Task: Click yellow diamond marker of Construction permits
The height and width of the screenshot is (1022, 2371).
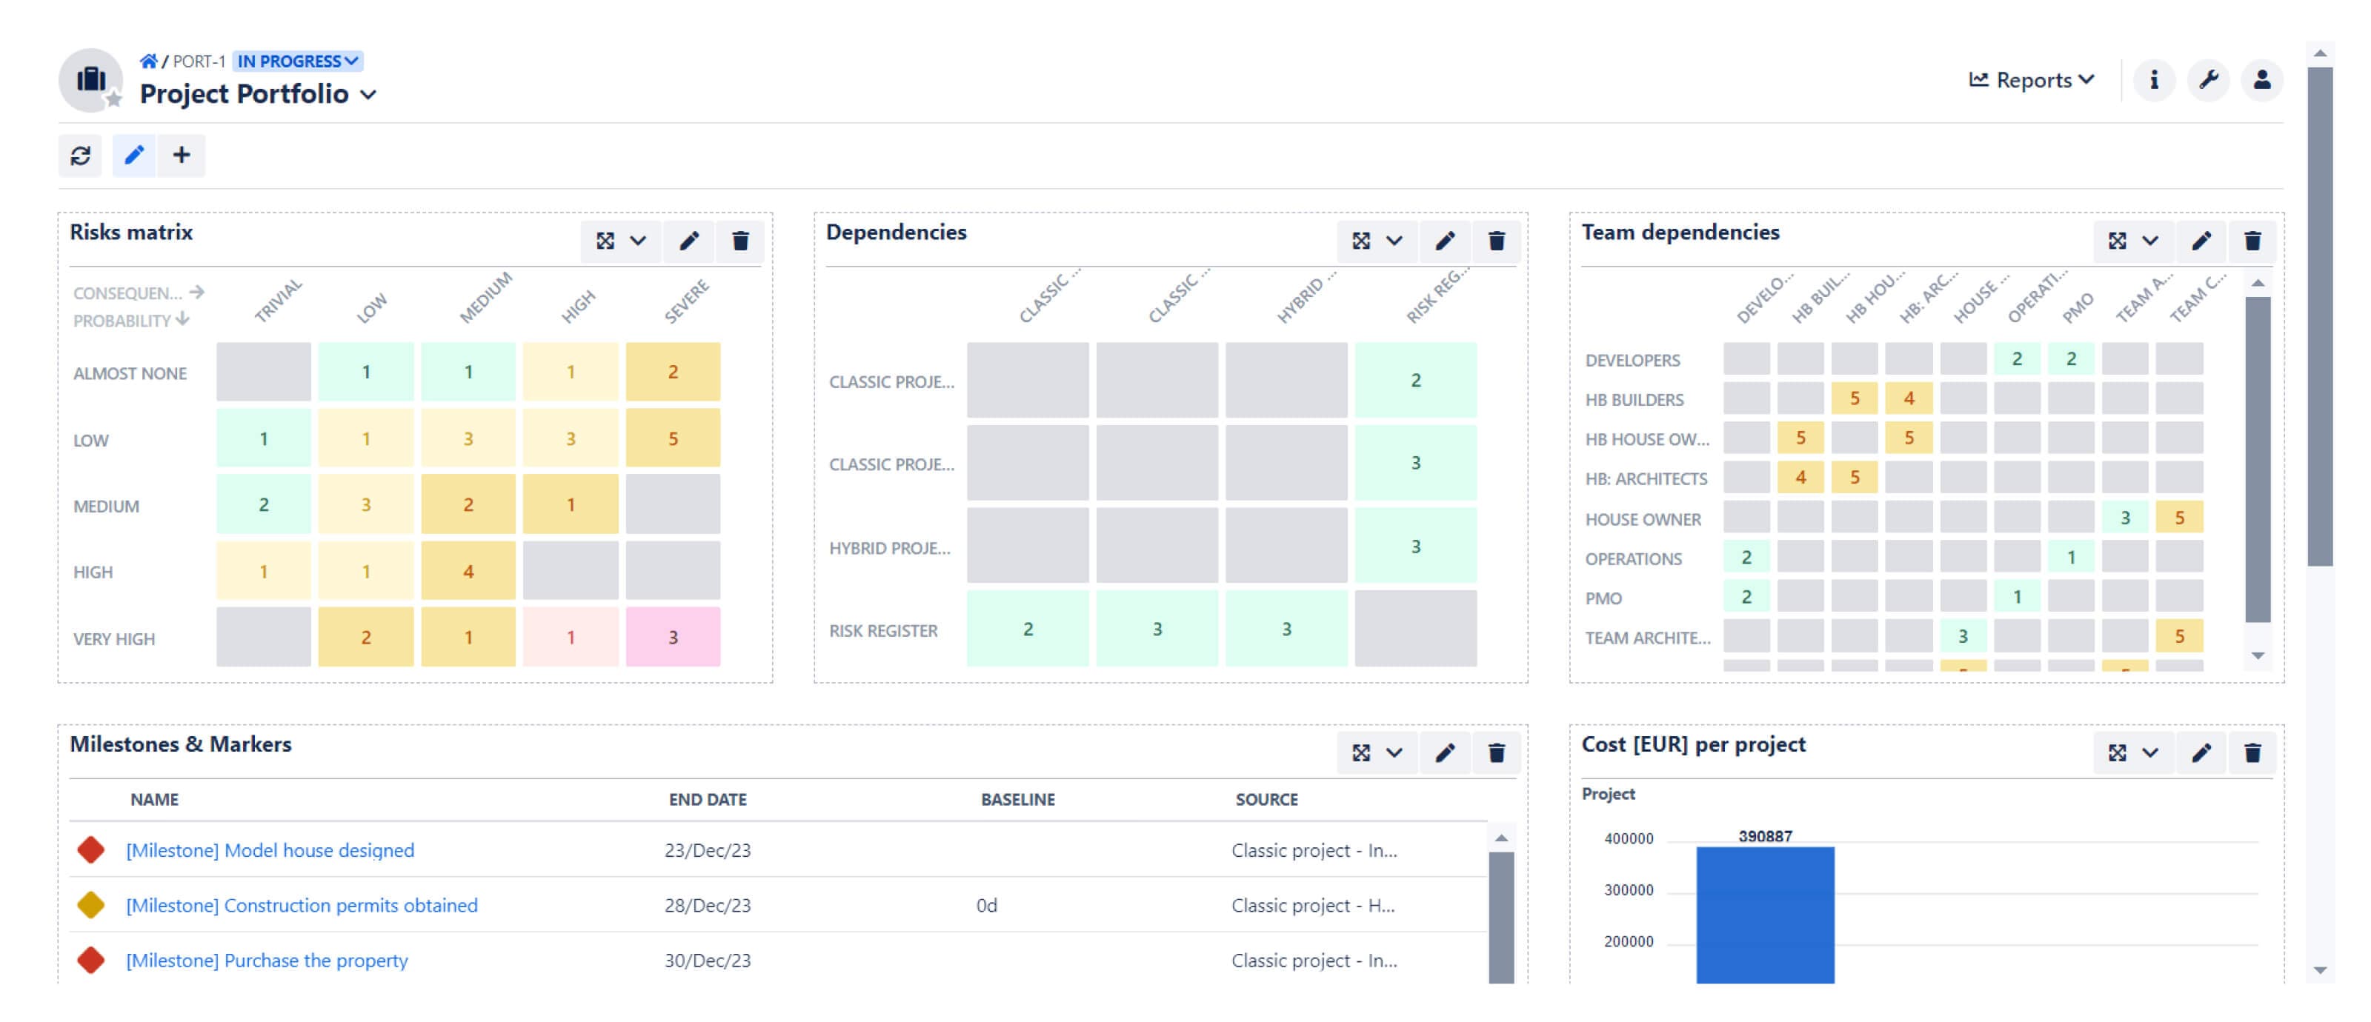Action: click(90, 905)
